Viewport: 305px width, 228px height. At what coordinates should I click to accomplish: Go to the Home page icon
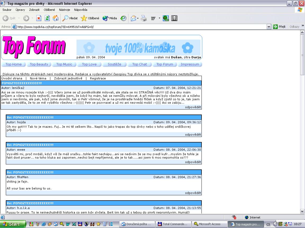click(x=56, y=18)
